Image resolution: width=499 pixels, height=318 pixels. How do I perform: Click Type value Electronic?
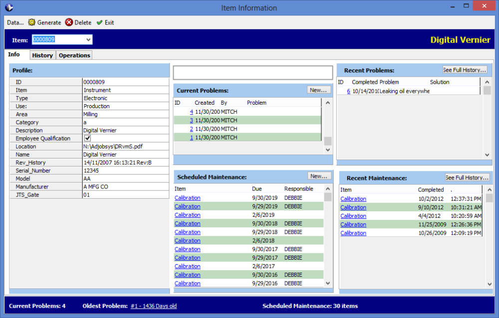pos(126,98)
